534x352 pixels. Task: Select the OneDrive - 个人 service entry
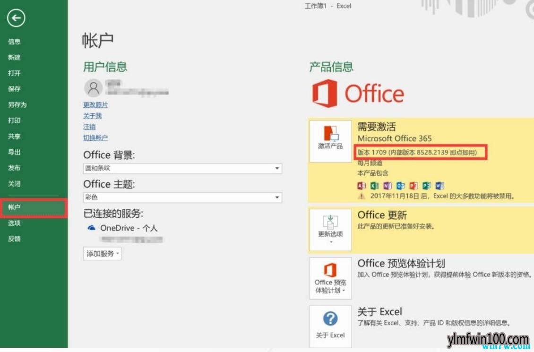[129, 228]
